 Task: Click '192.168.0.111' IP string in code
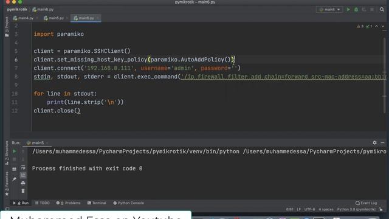click(x=109, y=68)
